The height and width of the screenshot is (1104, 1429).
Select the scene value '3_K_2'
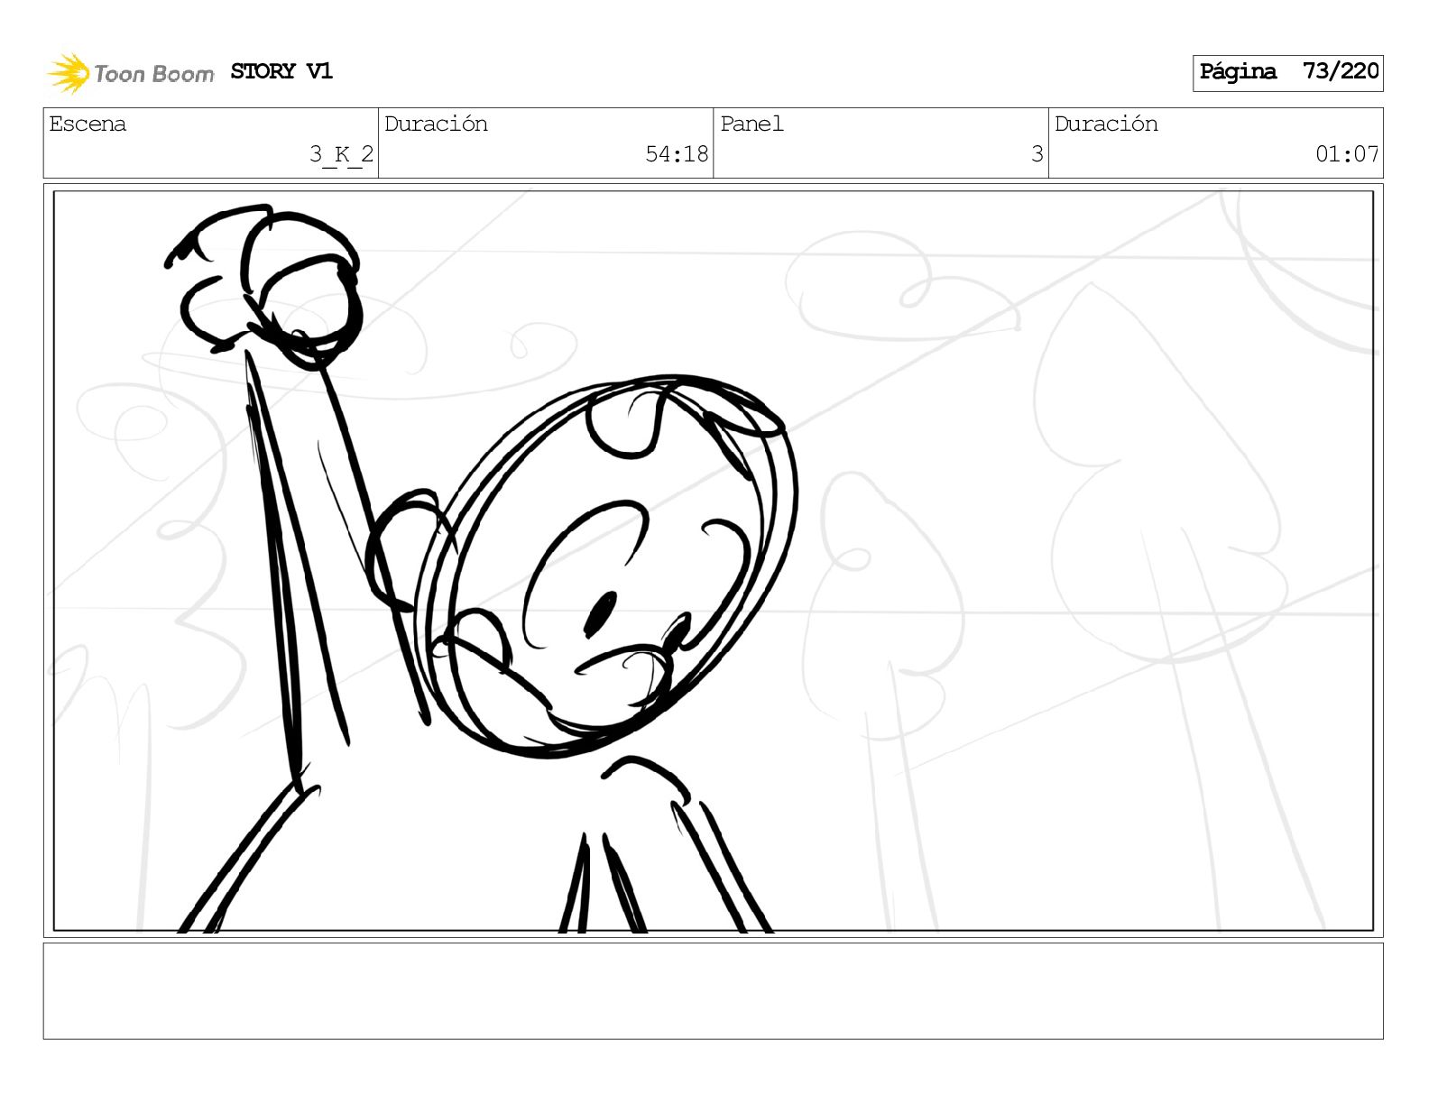341,154
